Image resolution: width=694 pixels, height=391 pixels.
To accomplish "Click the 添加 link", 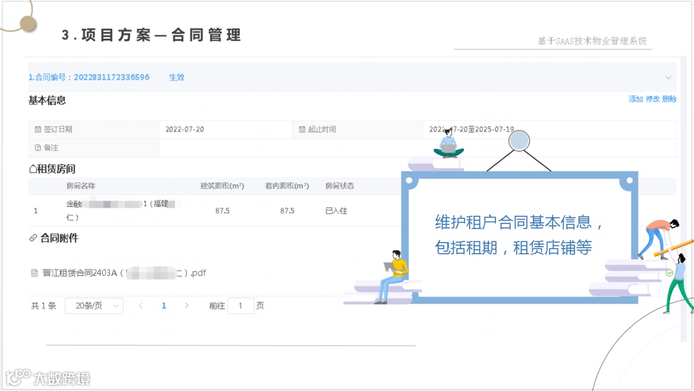I will pos(636,99).
